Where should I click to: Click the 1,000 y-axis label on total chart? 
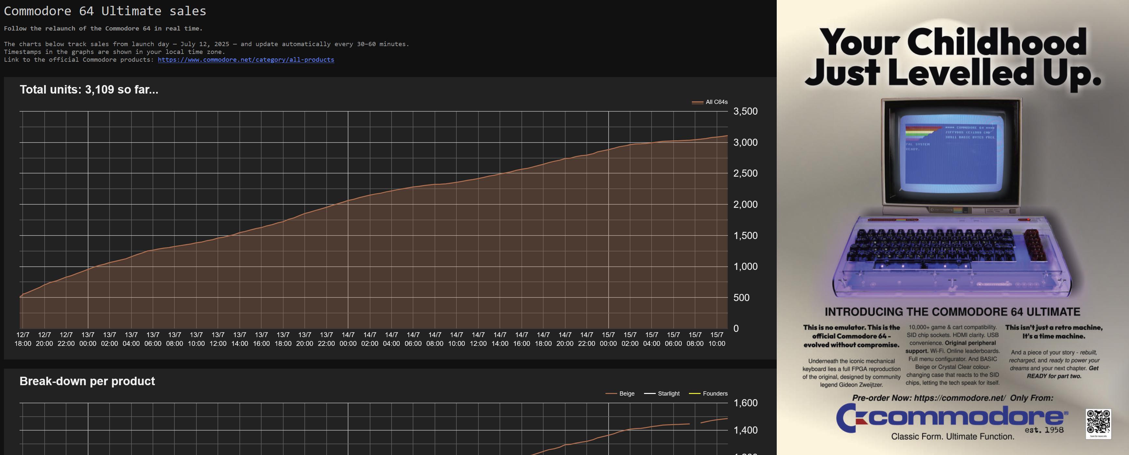coord(745,266)
